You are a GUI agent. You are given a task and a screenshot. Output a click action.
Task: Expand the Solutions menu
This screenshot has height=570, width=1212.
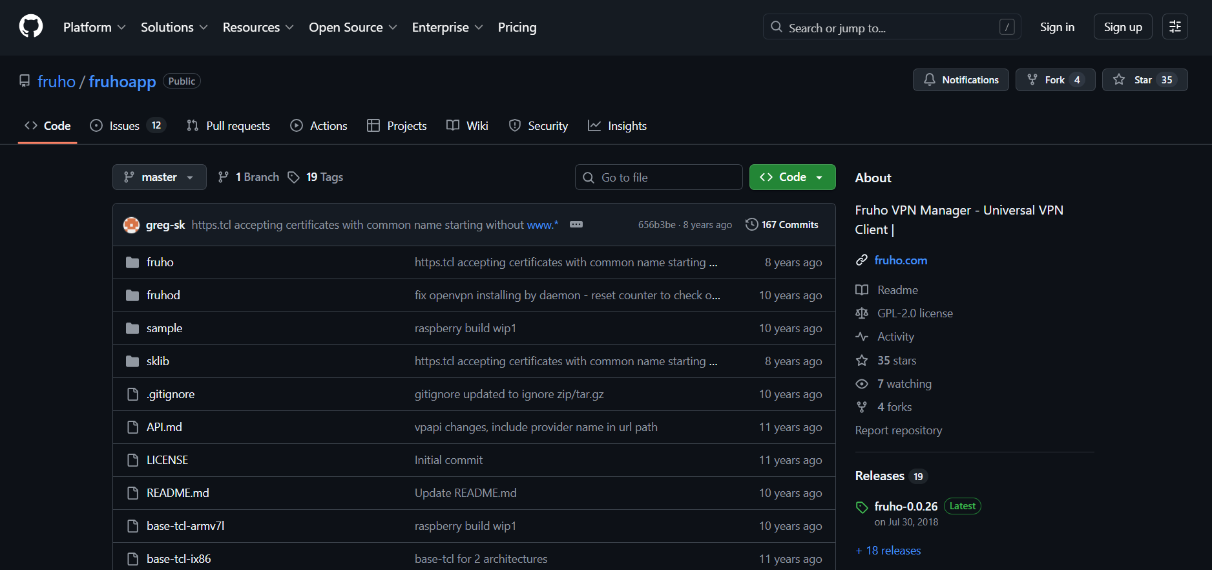174,27
